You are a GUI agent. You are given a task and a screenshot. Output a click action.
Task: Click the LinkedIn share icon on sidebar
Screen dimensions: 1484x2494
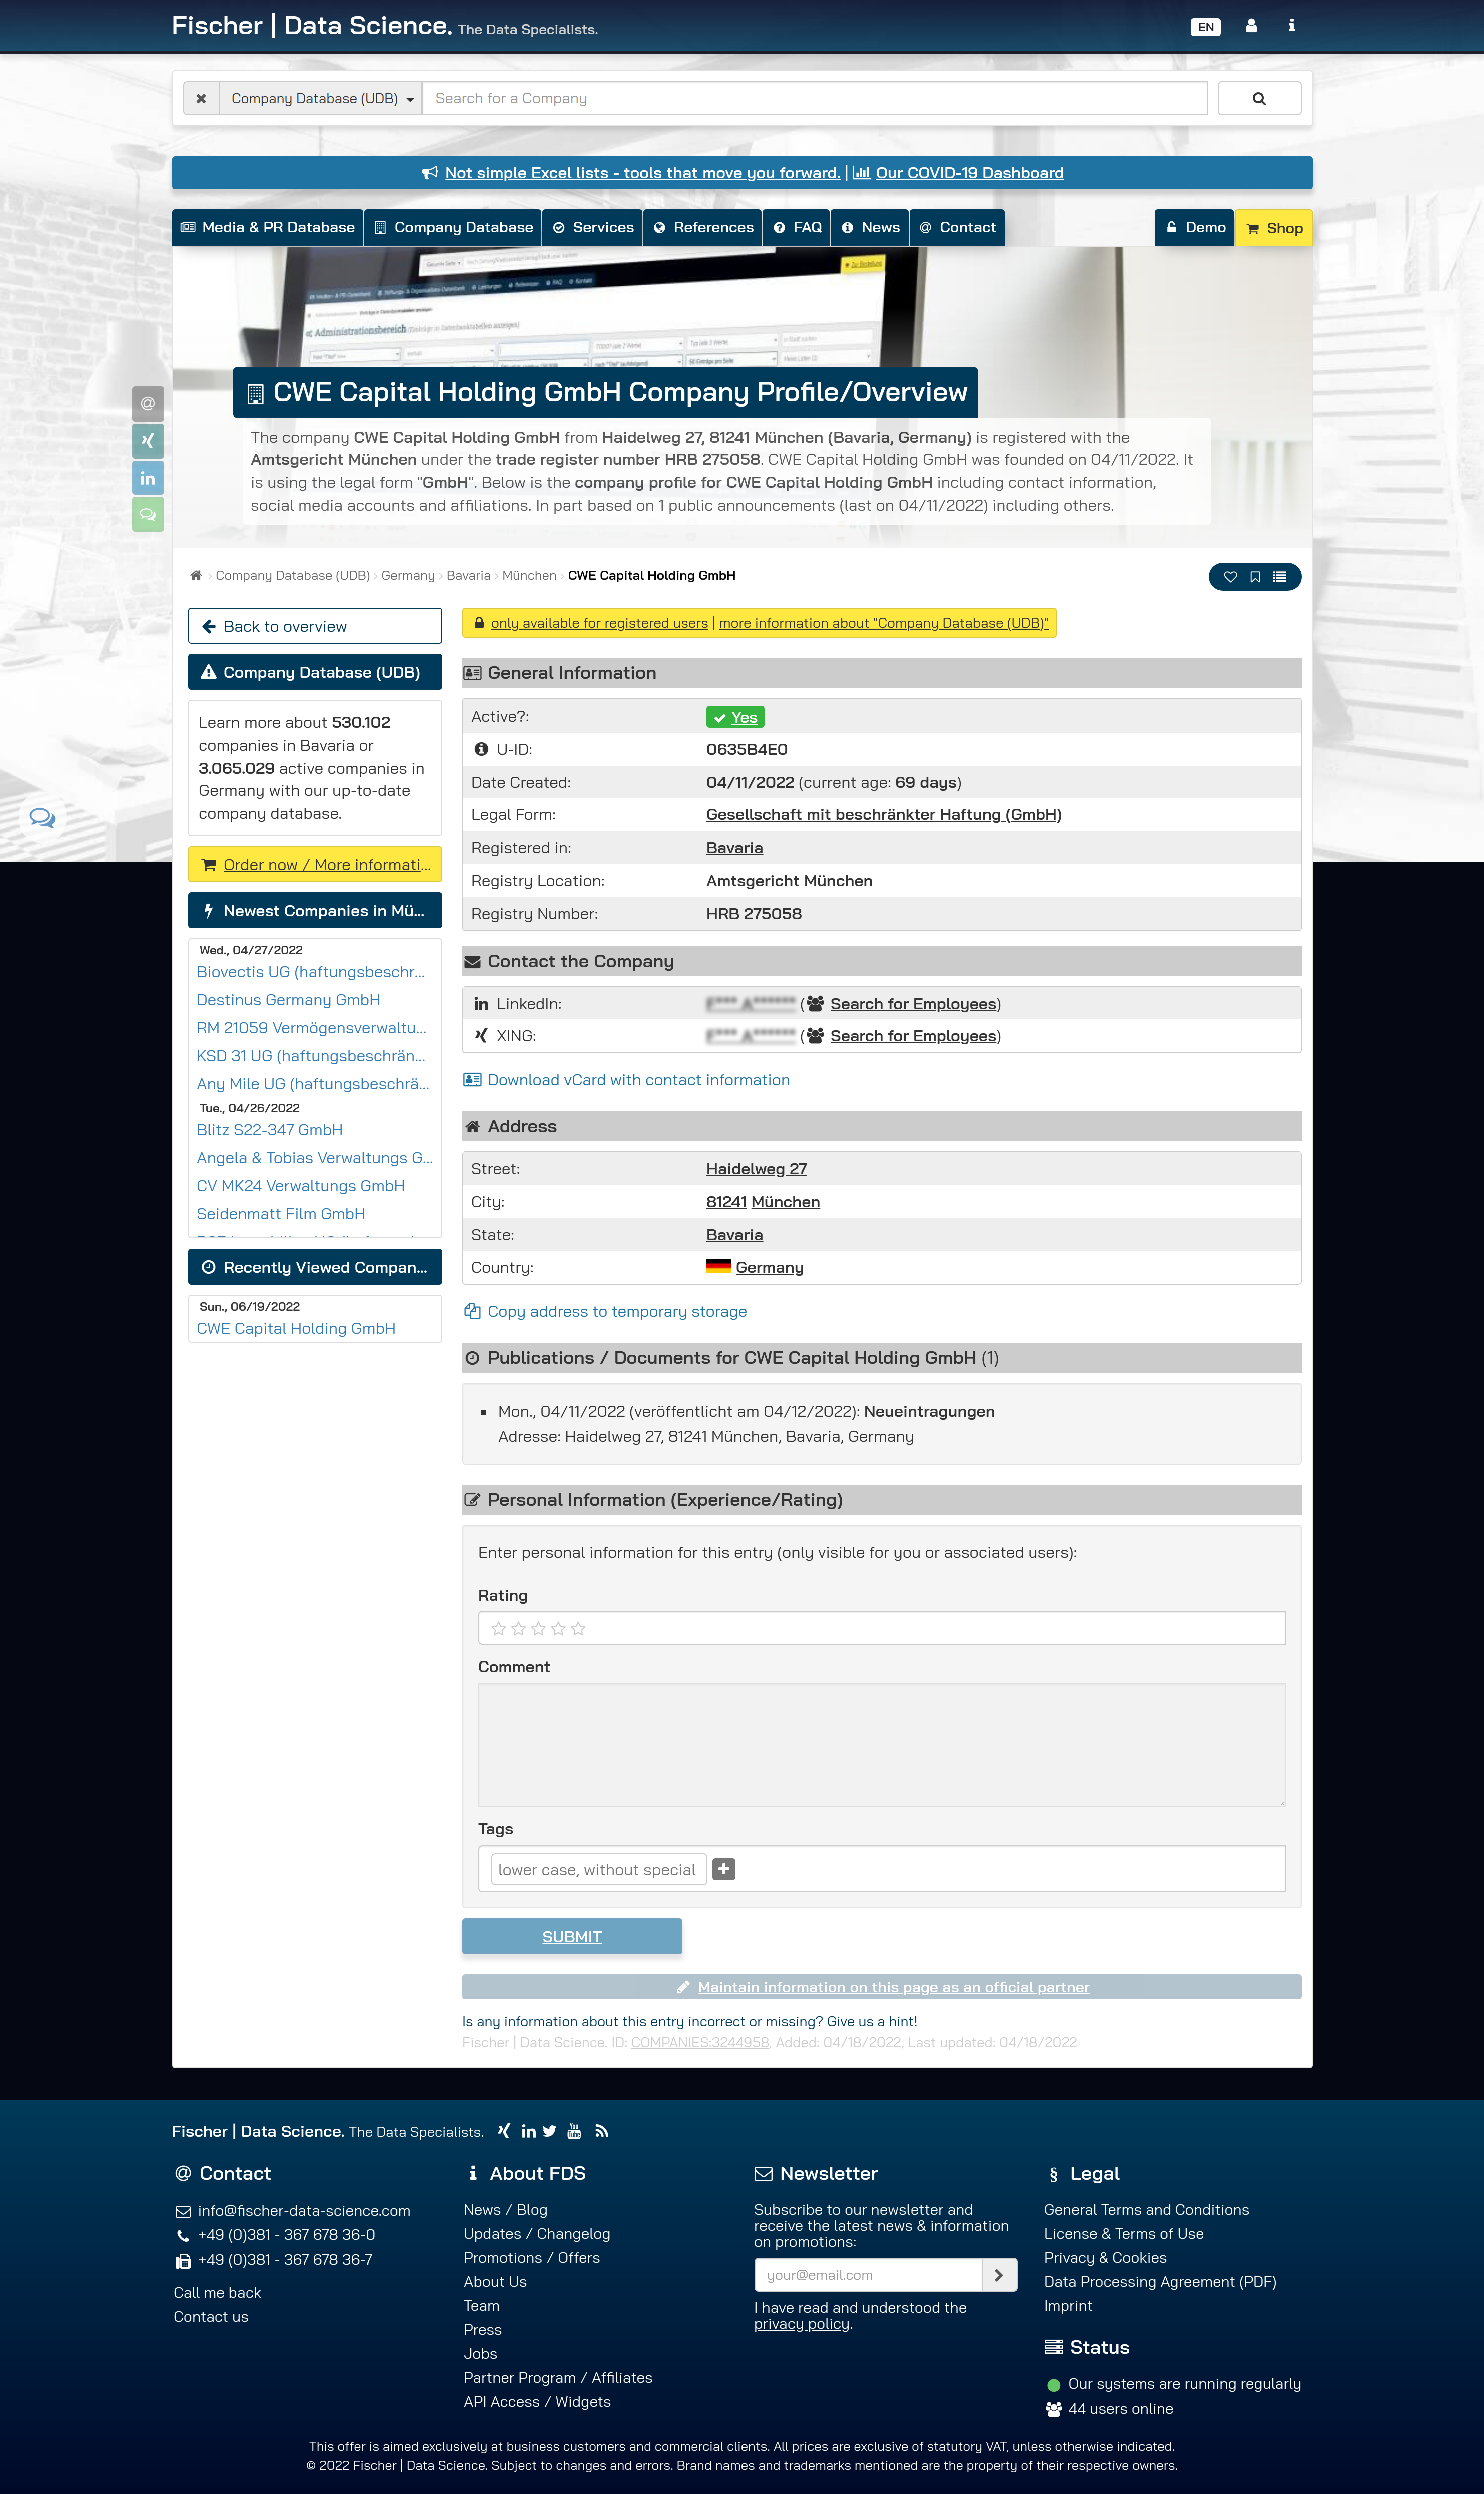(x=148, y=478)
